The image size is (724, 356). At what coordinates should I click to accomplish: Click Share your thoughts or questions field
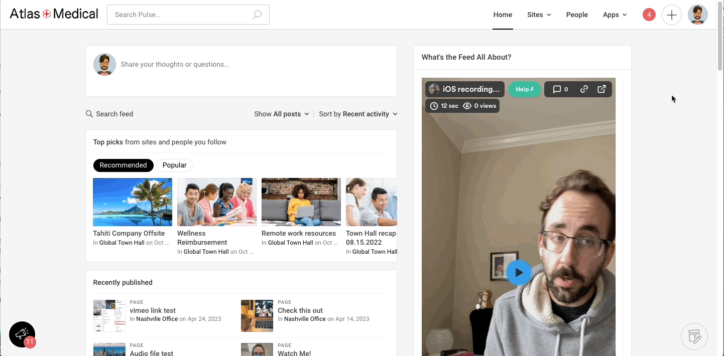tap(175, 64)
